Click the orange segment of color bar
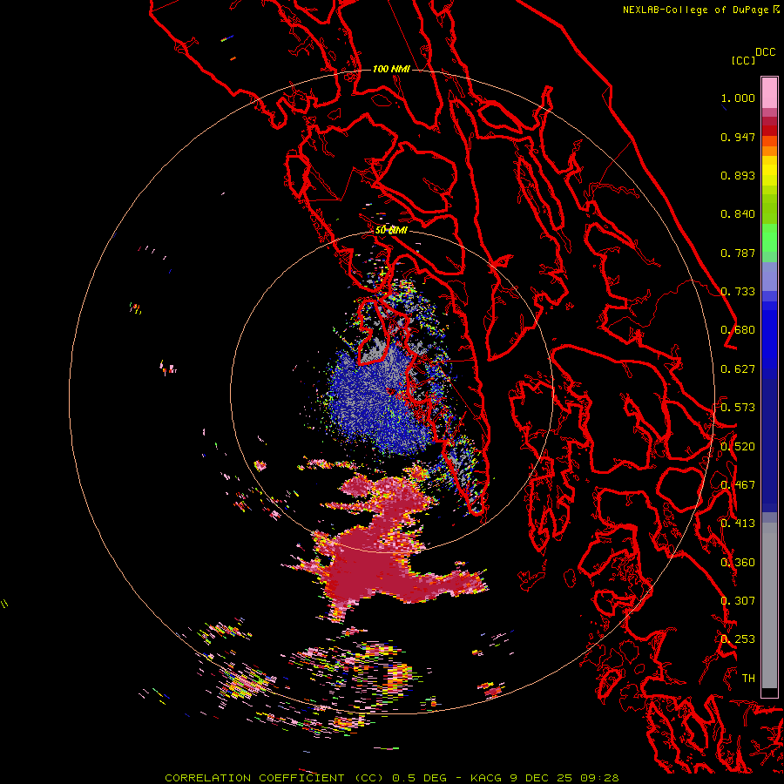This screenshot has height=784, width=784. 769,146
